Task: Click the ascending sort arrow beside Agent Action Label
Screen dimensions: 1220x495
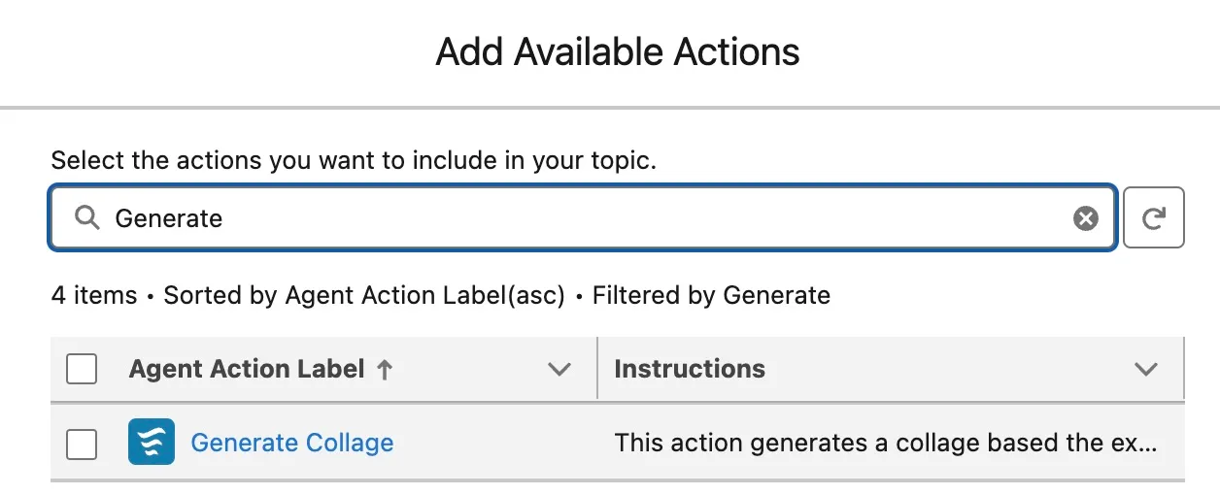Action: pos(385,369)
